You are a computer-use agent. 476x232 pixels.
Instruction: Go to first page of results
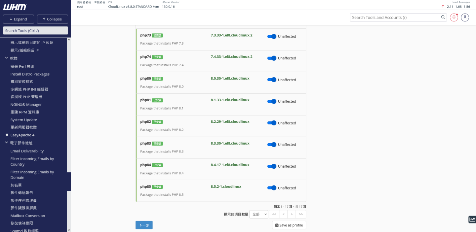click(x=274, y=214)
